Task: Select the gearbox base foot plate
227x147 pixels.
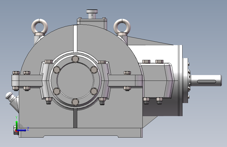Action: point(81,133)
